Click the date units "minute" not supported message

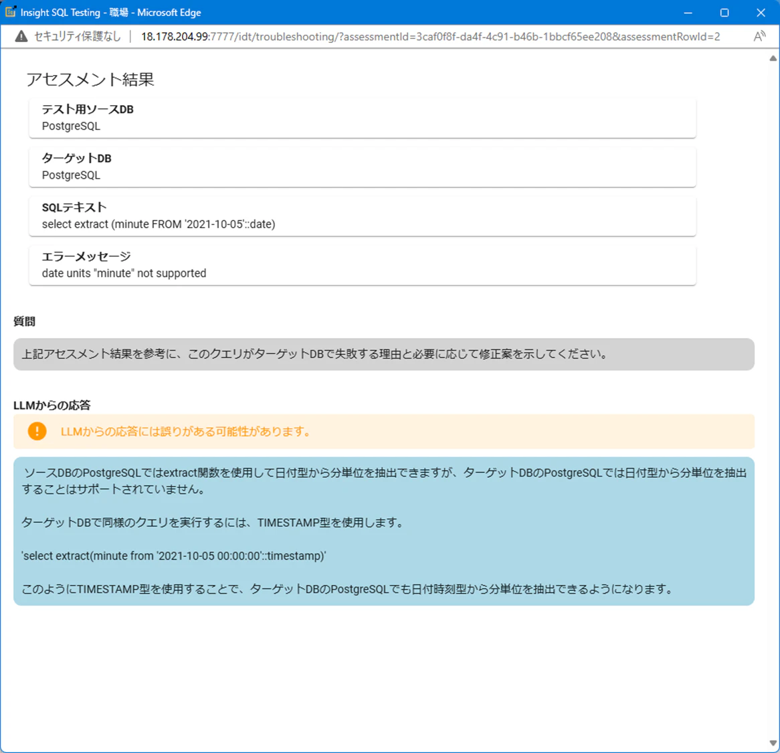124,273
